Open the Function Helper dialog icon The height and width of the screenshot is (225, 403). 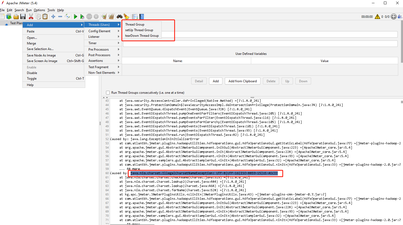pos(135,17)
